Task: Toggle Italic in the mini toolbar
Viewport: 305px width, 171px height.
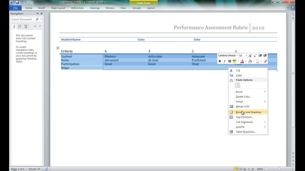Action: 224,61
